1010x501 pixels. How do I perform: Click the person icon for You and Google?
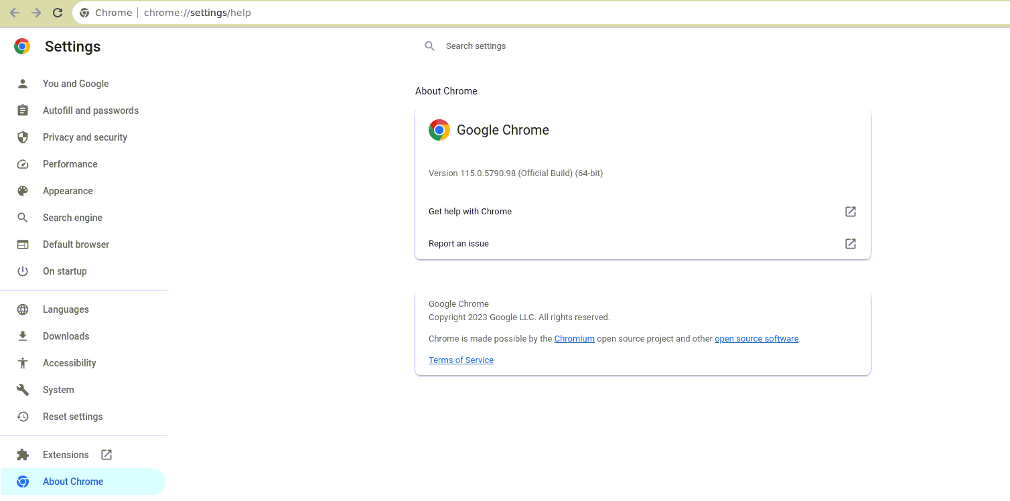point(23,84)
